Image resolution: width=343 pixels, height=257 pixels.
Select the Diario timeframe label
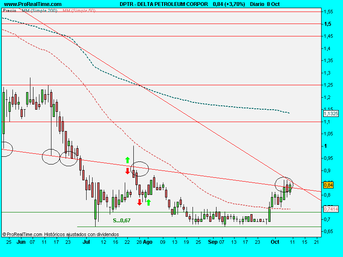[x=257, y=4]
